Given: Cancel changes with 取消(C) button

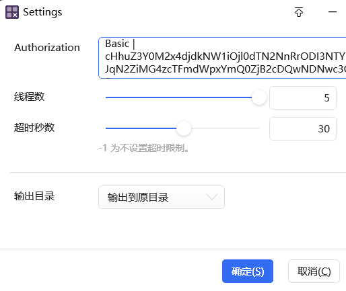Looking at the screenshot, I should [x=314, y=271].
